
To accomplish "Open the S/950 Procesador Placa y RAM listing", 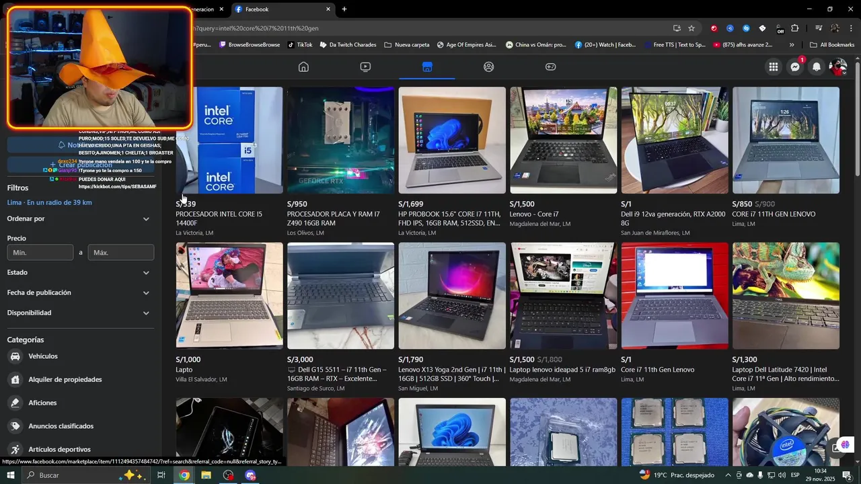I will point(340,161).
